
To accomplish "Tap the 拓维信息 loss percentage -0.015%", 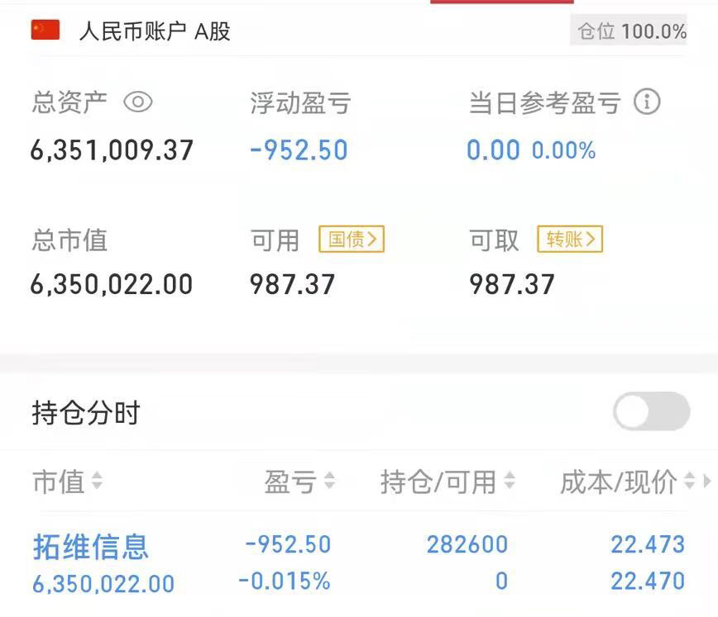I will pyautogui.click(x=284, y=581).
